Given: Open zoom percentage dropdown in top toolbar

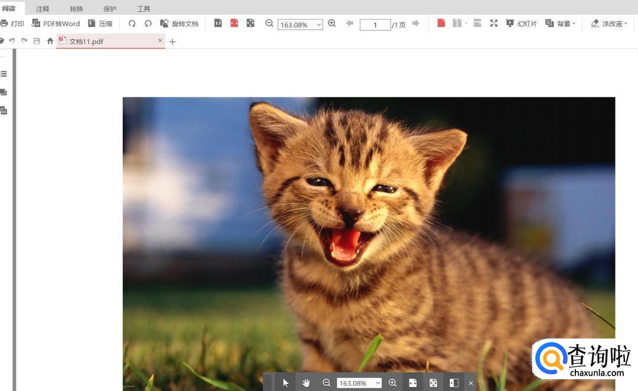Looking at the screenshot, I should (319, 25).
